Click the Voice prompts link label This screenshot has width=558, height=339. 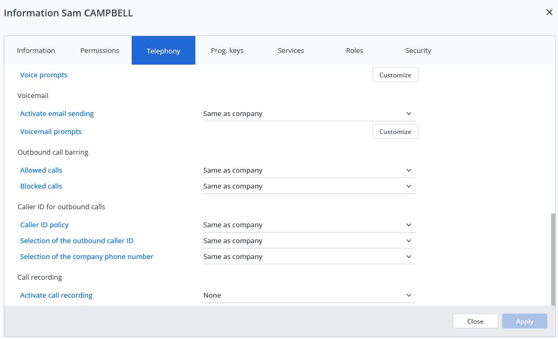point(44,75)
